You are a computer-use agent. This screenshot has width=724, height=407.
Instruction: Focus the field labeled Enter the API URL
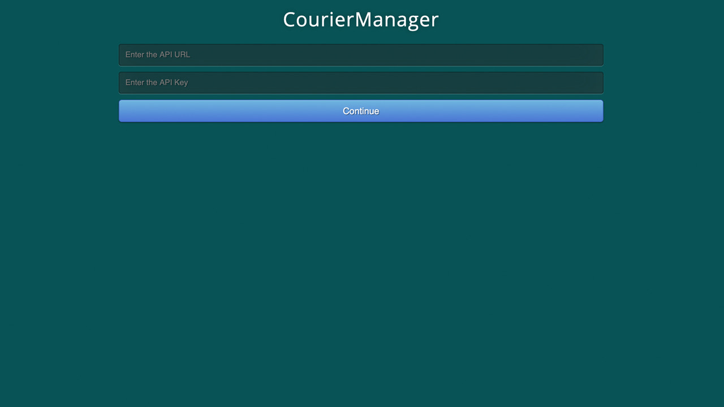[x=360, y=54]
